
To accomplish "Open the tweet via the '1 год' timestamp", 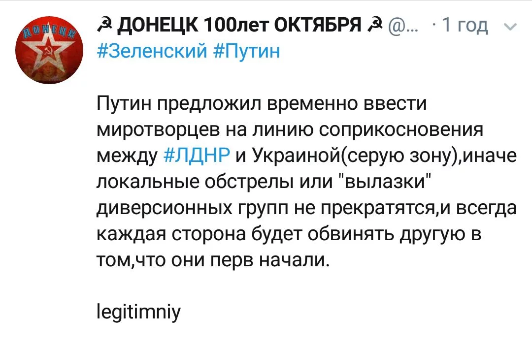I will pyautogui.click(x=465, y=25).
